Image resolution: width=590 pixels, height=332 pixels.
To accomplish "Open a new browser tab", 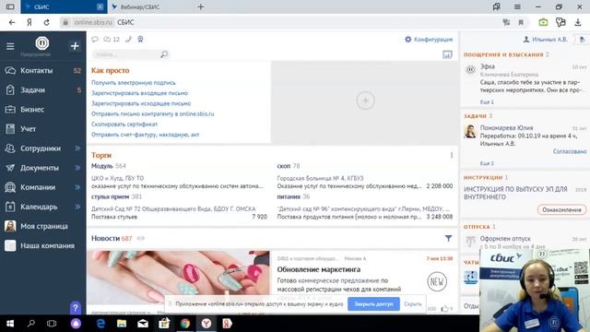I will pos(201,6).
